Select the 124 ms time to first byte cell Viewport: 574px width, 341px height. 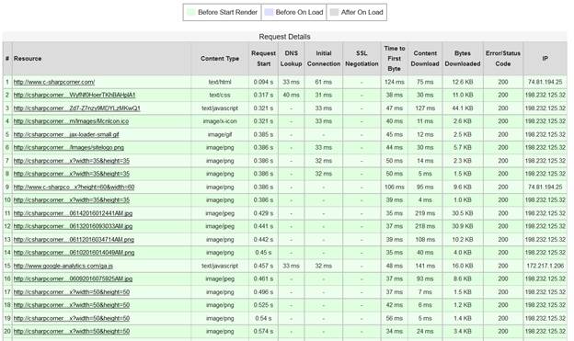pos(395,82)
